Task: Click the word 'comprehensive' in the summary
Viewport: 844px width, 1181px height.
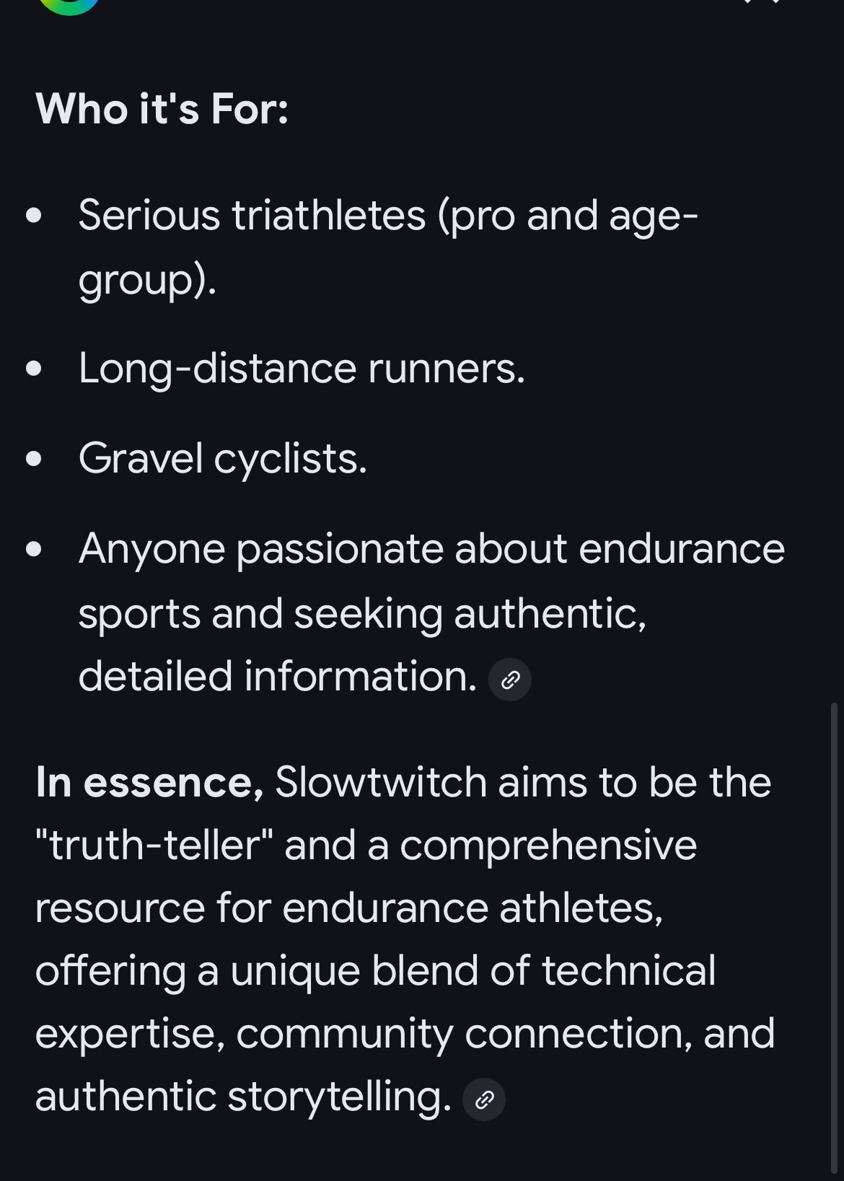Action: [x=548, y=846]
